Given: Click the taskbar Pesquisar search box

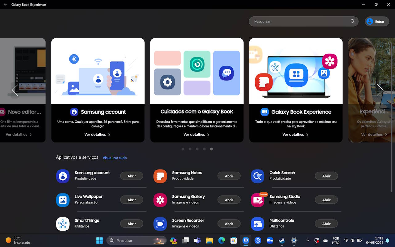Looking at the screenshot, I should 136,241.
